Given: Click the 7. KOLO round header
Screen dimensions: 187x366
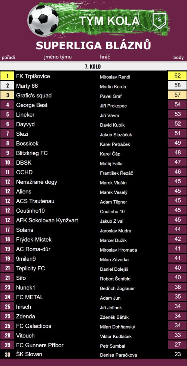Looking at the screenshot, I should (x=93, y=66).
